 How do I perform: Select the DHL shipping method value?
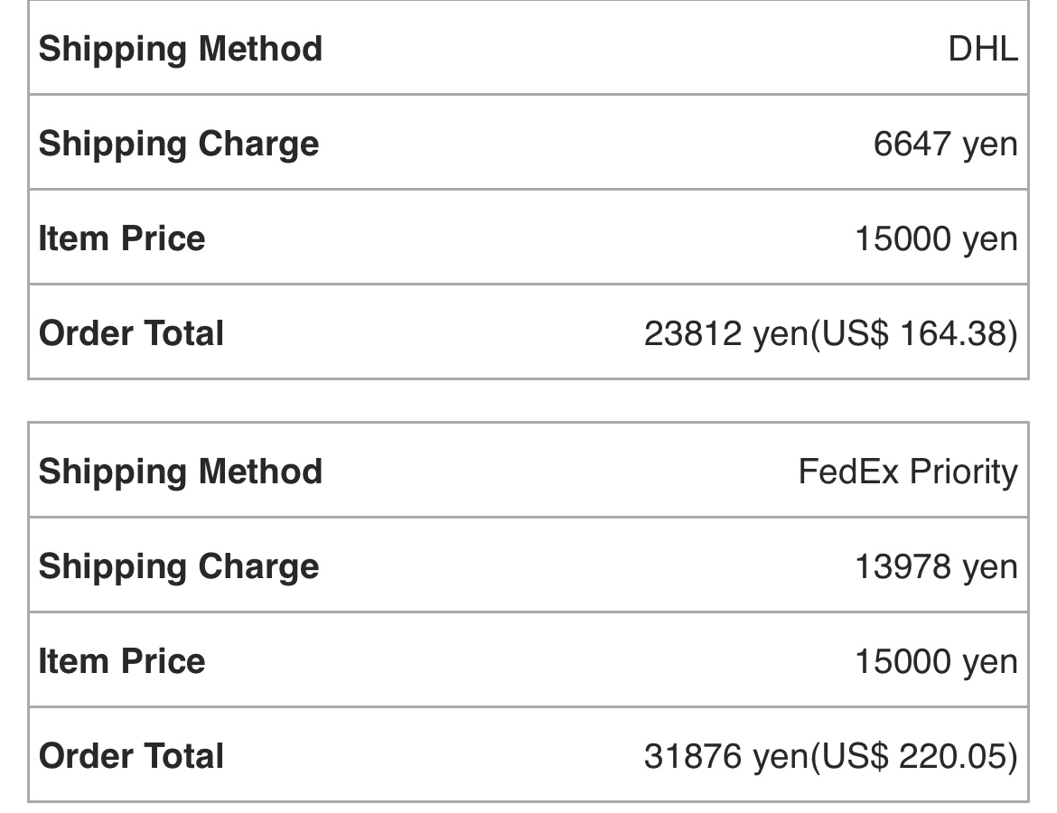[x=982, y=49]
